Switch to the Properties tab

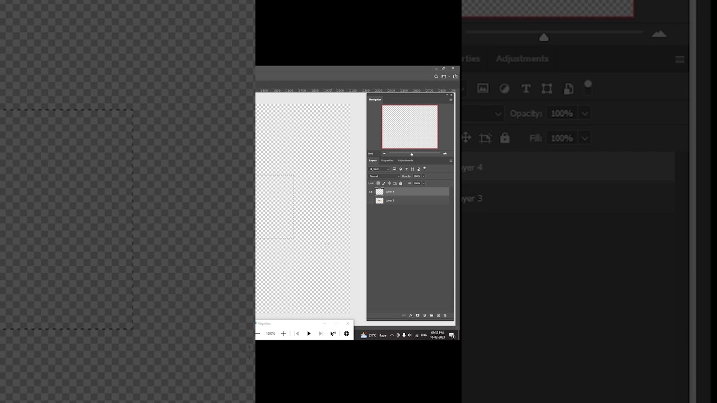[x=387, y=161]
